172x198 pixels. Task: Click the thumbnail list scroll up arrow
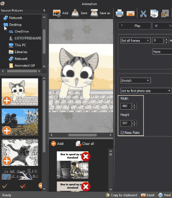[44, 78]
